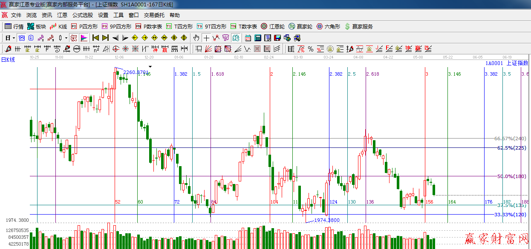The width and height of the screenshot is (531, 249).
Task: Open the 江恩 menu
Action: pyautogui.click(x=62, y=15)
